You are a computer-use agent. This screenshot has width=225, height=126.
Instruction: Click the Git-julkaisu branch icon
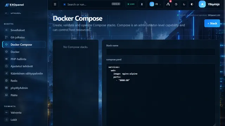click(x=6, y=37)
